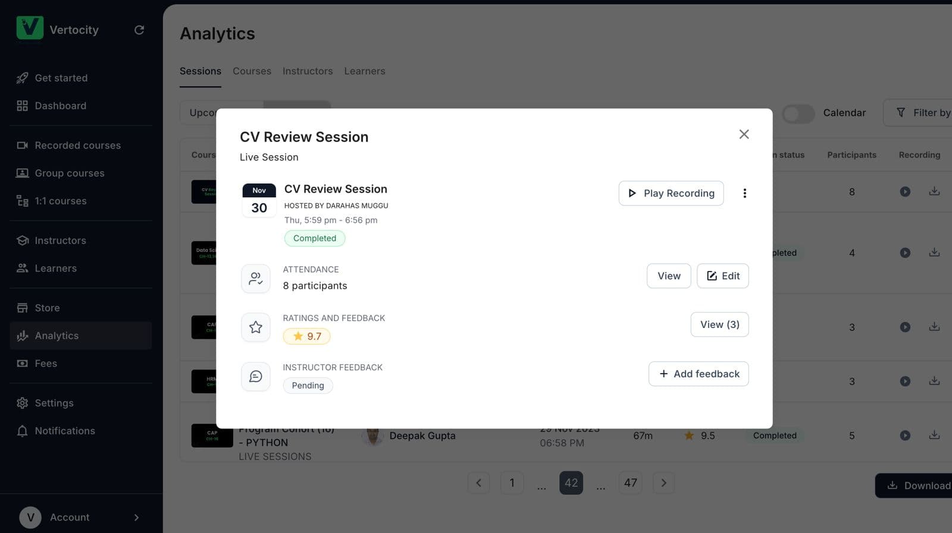Go to page 1
The width and height of the screenshot is (952, 533).
512,483
